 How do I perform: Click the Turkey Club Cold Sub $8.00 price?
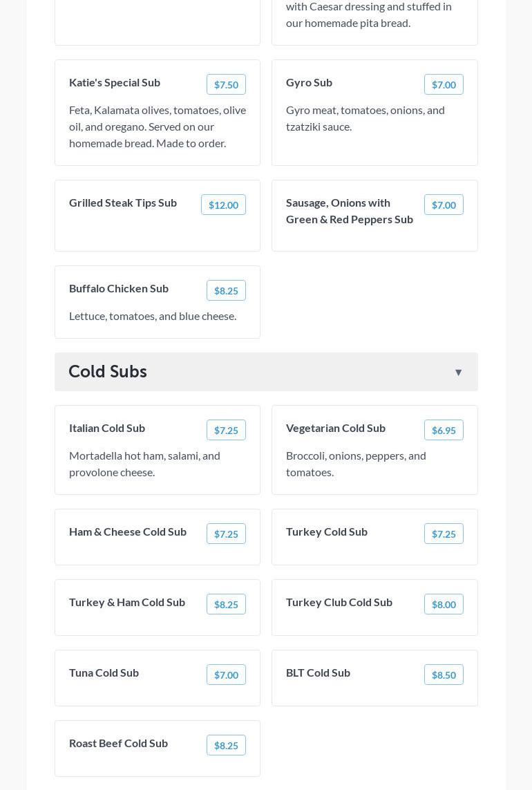point(444,604)
